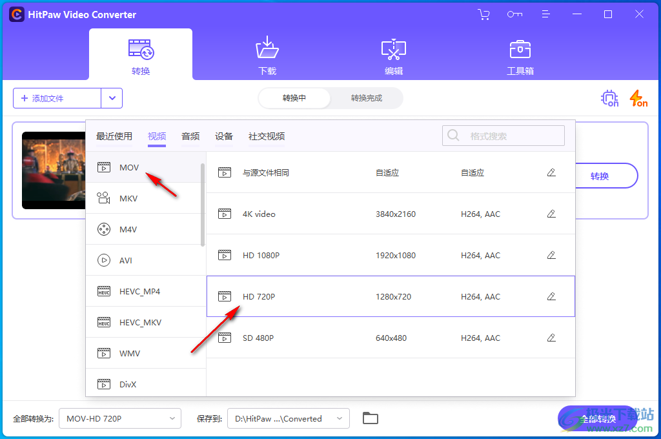Toggle the lightning hardware acceleration switch
Screen dimensions: 661x439
pos(638,98)
